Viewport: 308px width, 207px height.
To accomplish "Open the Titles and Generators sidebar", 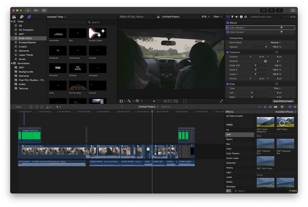I will (29, 17).
